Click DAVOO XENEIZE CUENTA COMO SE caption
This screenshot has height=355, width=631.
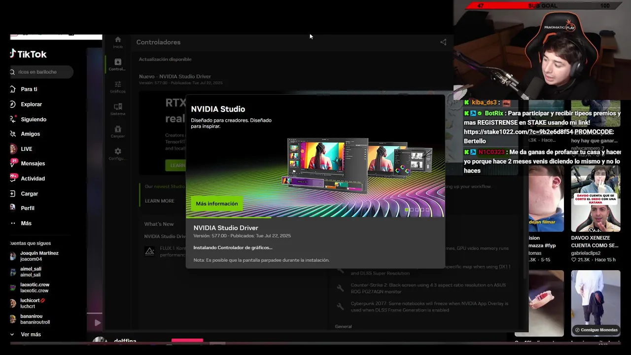pos(595,242)
